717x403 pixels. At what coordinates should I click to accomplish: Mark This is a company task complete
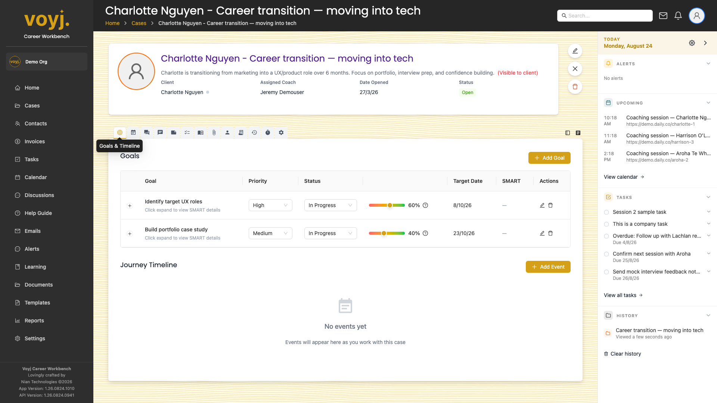tap(606, 224)
